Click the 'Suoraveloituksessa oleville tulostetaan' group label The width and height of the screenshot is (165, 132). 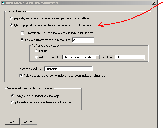[x=31, y=88]
